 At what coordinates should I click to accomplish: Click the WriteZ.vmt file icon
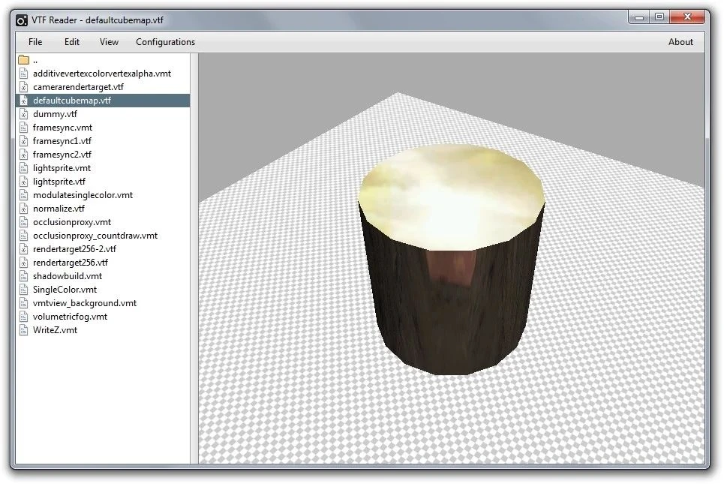(23, 330)
